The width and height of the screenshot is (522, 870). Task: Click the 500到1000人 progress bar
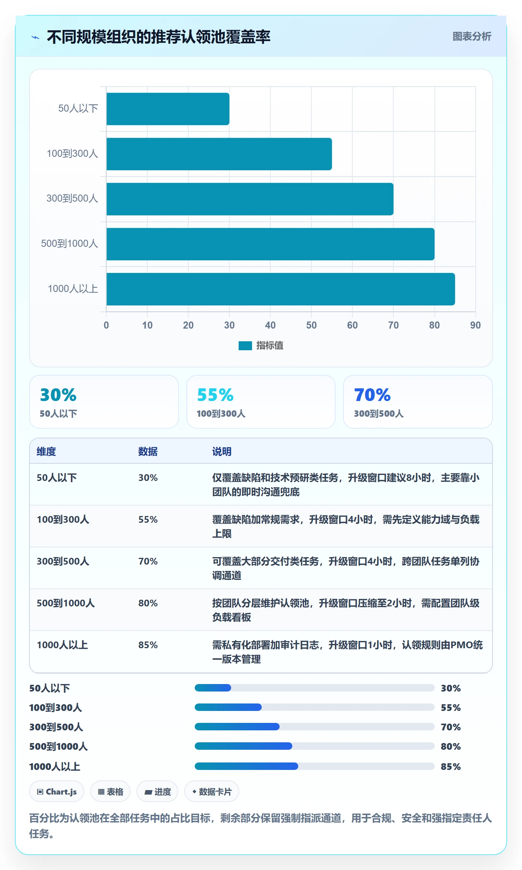[315, 746]
